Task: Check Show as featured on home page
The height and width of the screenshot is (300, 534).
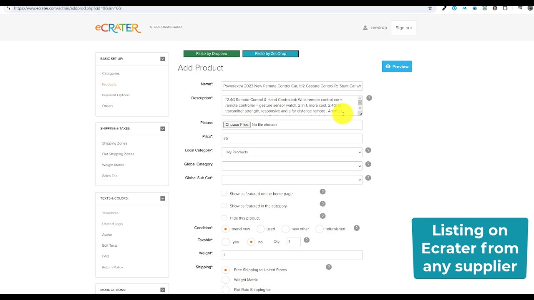Action: coord(224,193)
